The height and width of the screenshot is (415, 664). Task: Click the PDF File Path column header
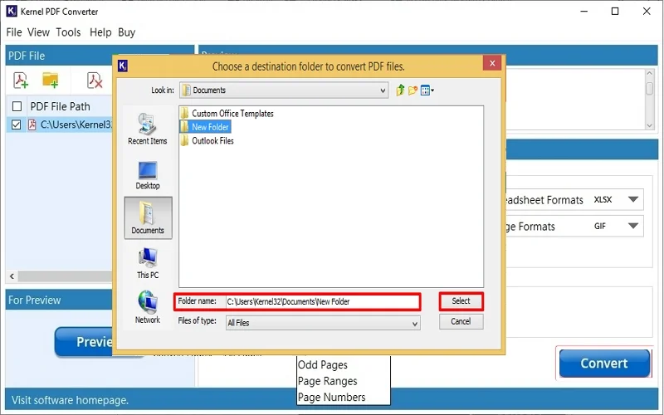click(60, 106)
